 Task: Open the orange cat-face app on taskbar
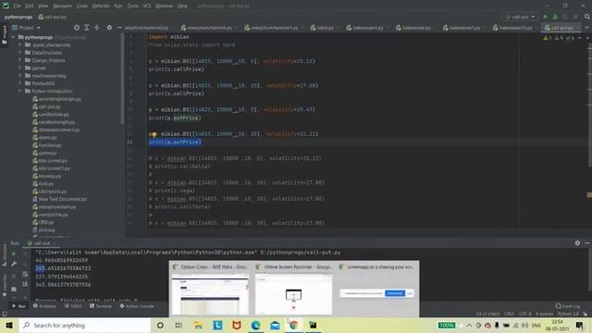(237, 325)
